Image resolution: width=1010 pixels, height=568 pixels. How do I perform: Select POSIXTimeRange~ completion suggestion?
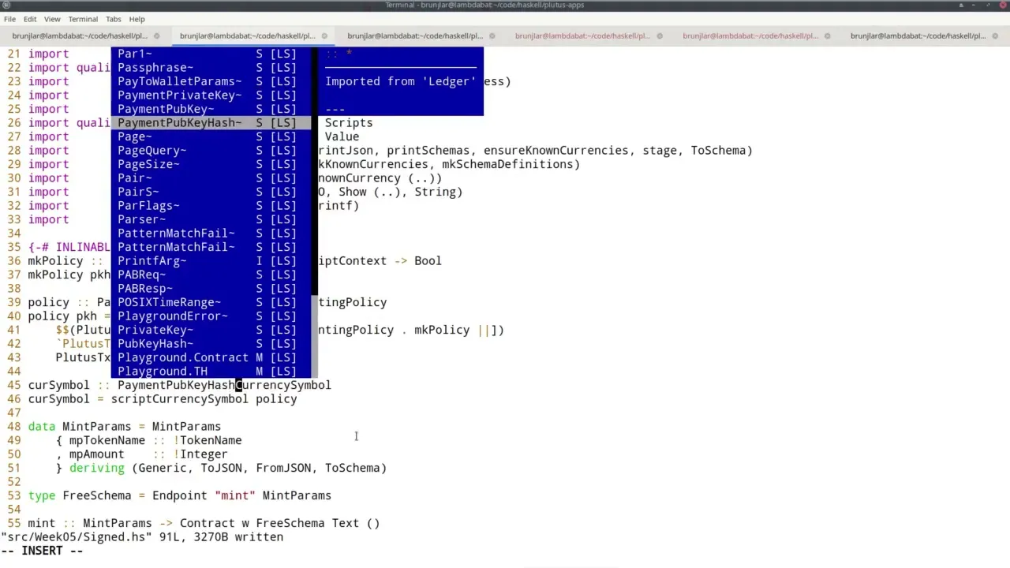coord(169,302)
